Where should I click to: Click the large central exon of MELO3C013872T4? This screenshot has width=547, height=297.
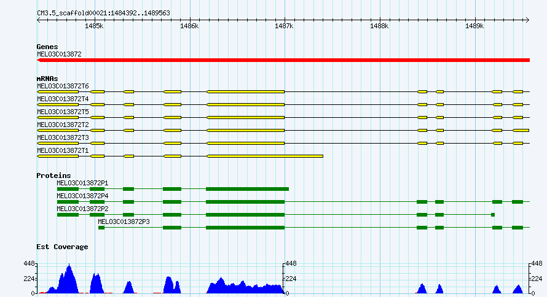[x=246, y=104]
